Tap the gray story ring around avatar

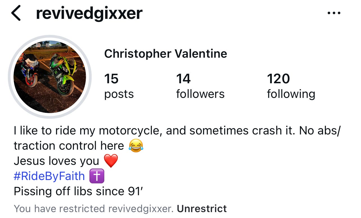click(50, 77)
